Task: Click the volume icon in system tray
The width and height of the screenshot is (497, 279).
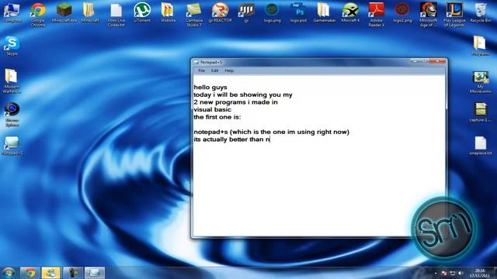Action: coord(461,273)
